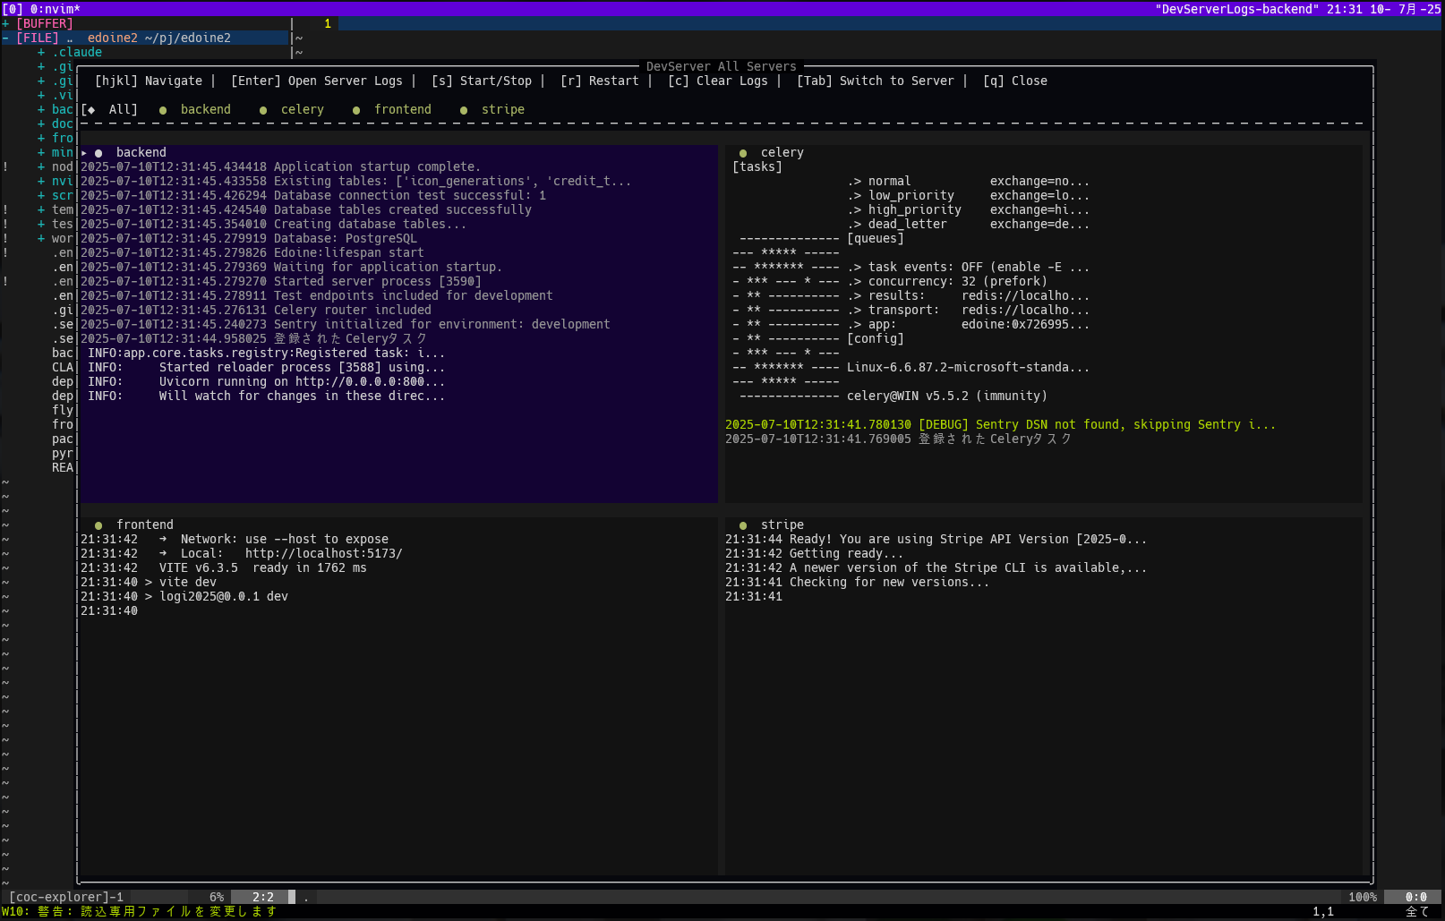Click the 0:nvim window in the tmux bar
This screenshot has width=1445, height=921.
[x=55, y=9]
